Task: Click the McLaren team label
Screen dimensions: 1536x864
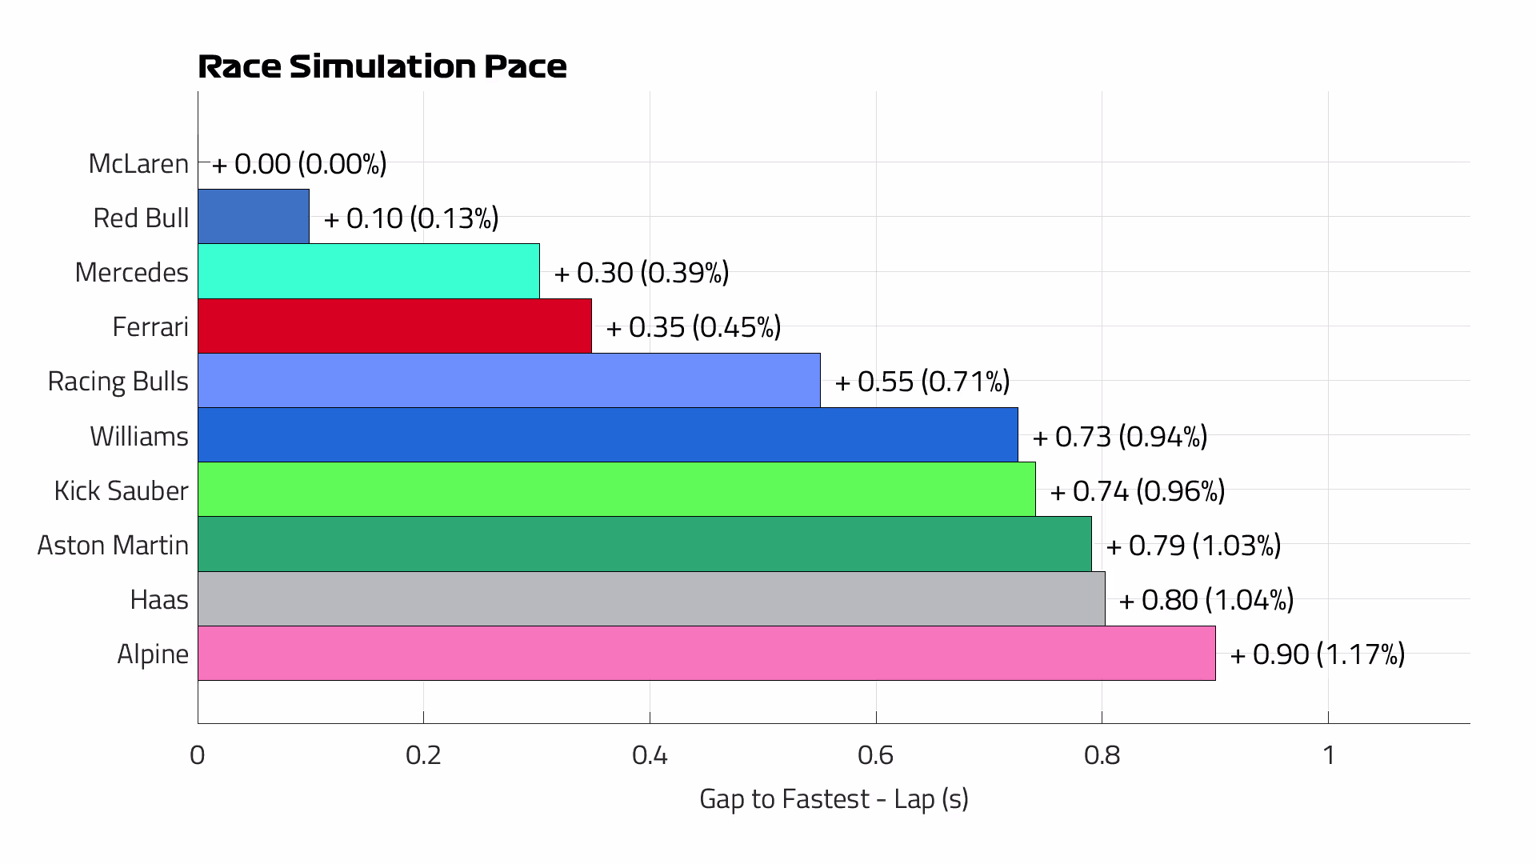Action: (x=138, y=163)
